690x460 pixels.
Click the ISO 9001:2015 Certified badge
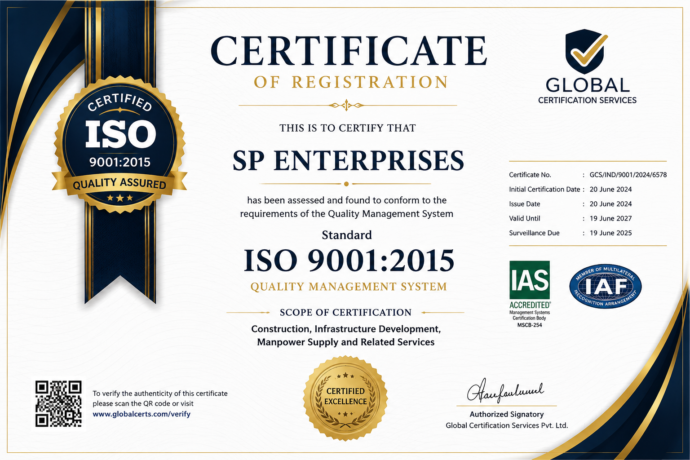coord(120,145)
